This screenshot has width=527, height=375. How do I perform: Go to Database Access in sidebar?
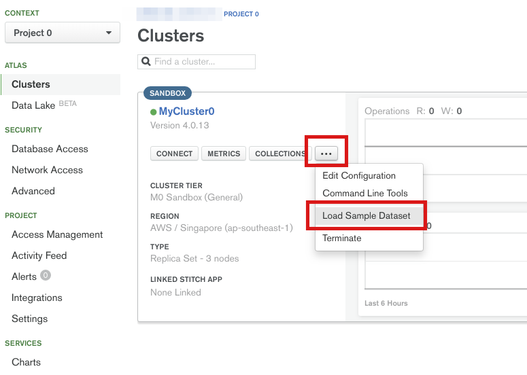tap(50, 149)
